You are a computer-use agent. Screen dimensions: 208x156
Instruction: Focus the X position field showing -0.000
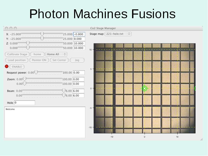coord(79,34)
